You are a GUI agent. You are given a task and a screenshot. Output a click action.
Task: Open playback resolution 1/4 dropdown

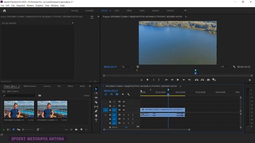click(x=226, y=67)
